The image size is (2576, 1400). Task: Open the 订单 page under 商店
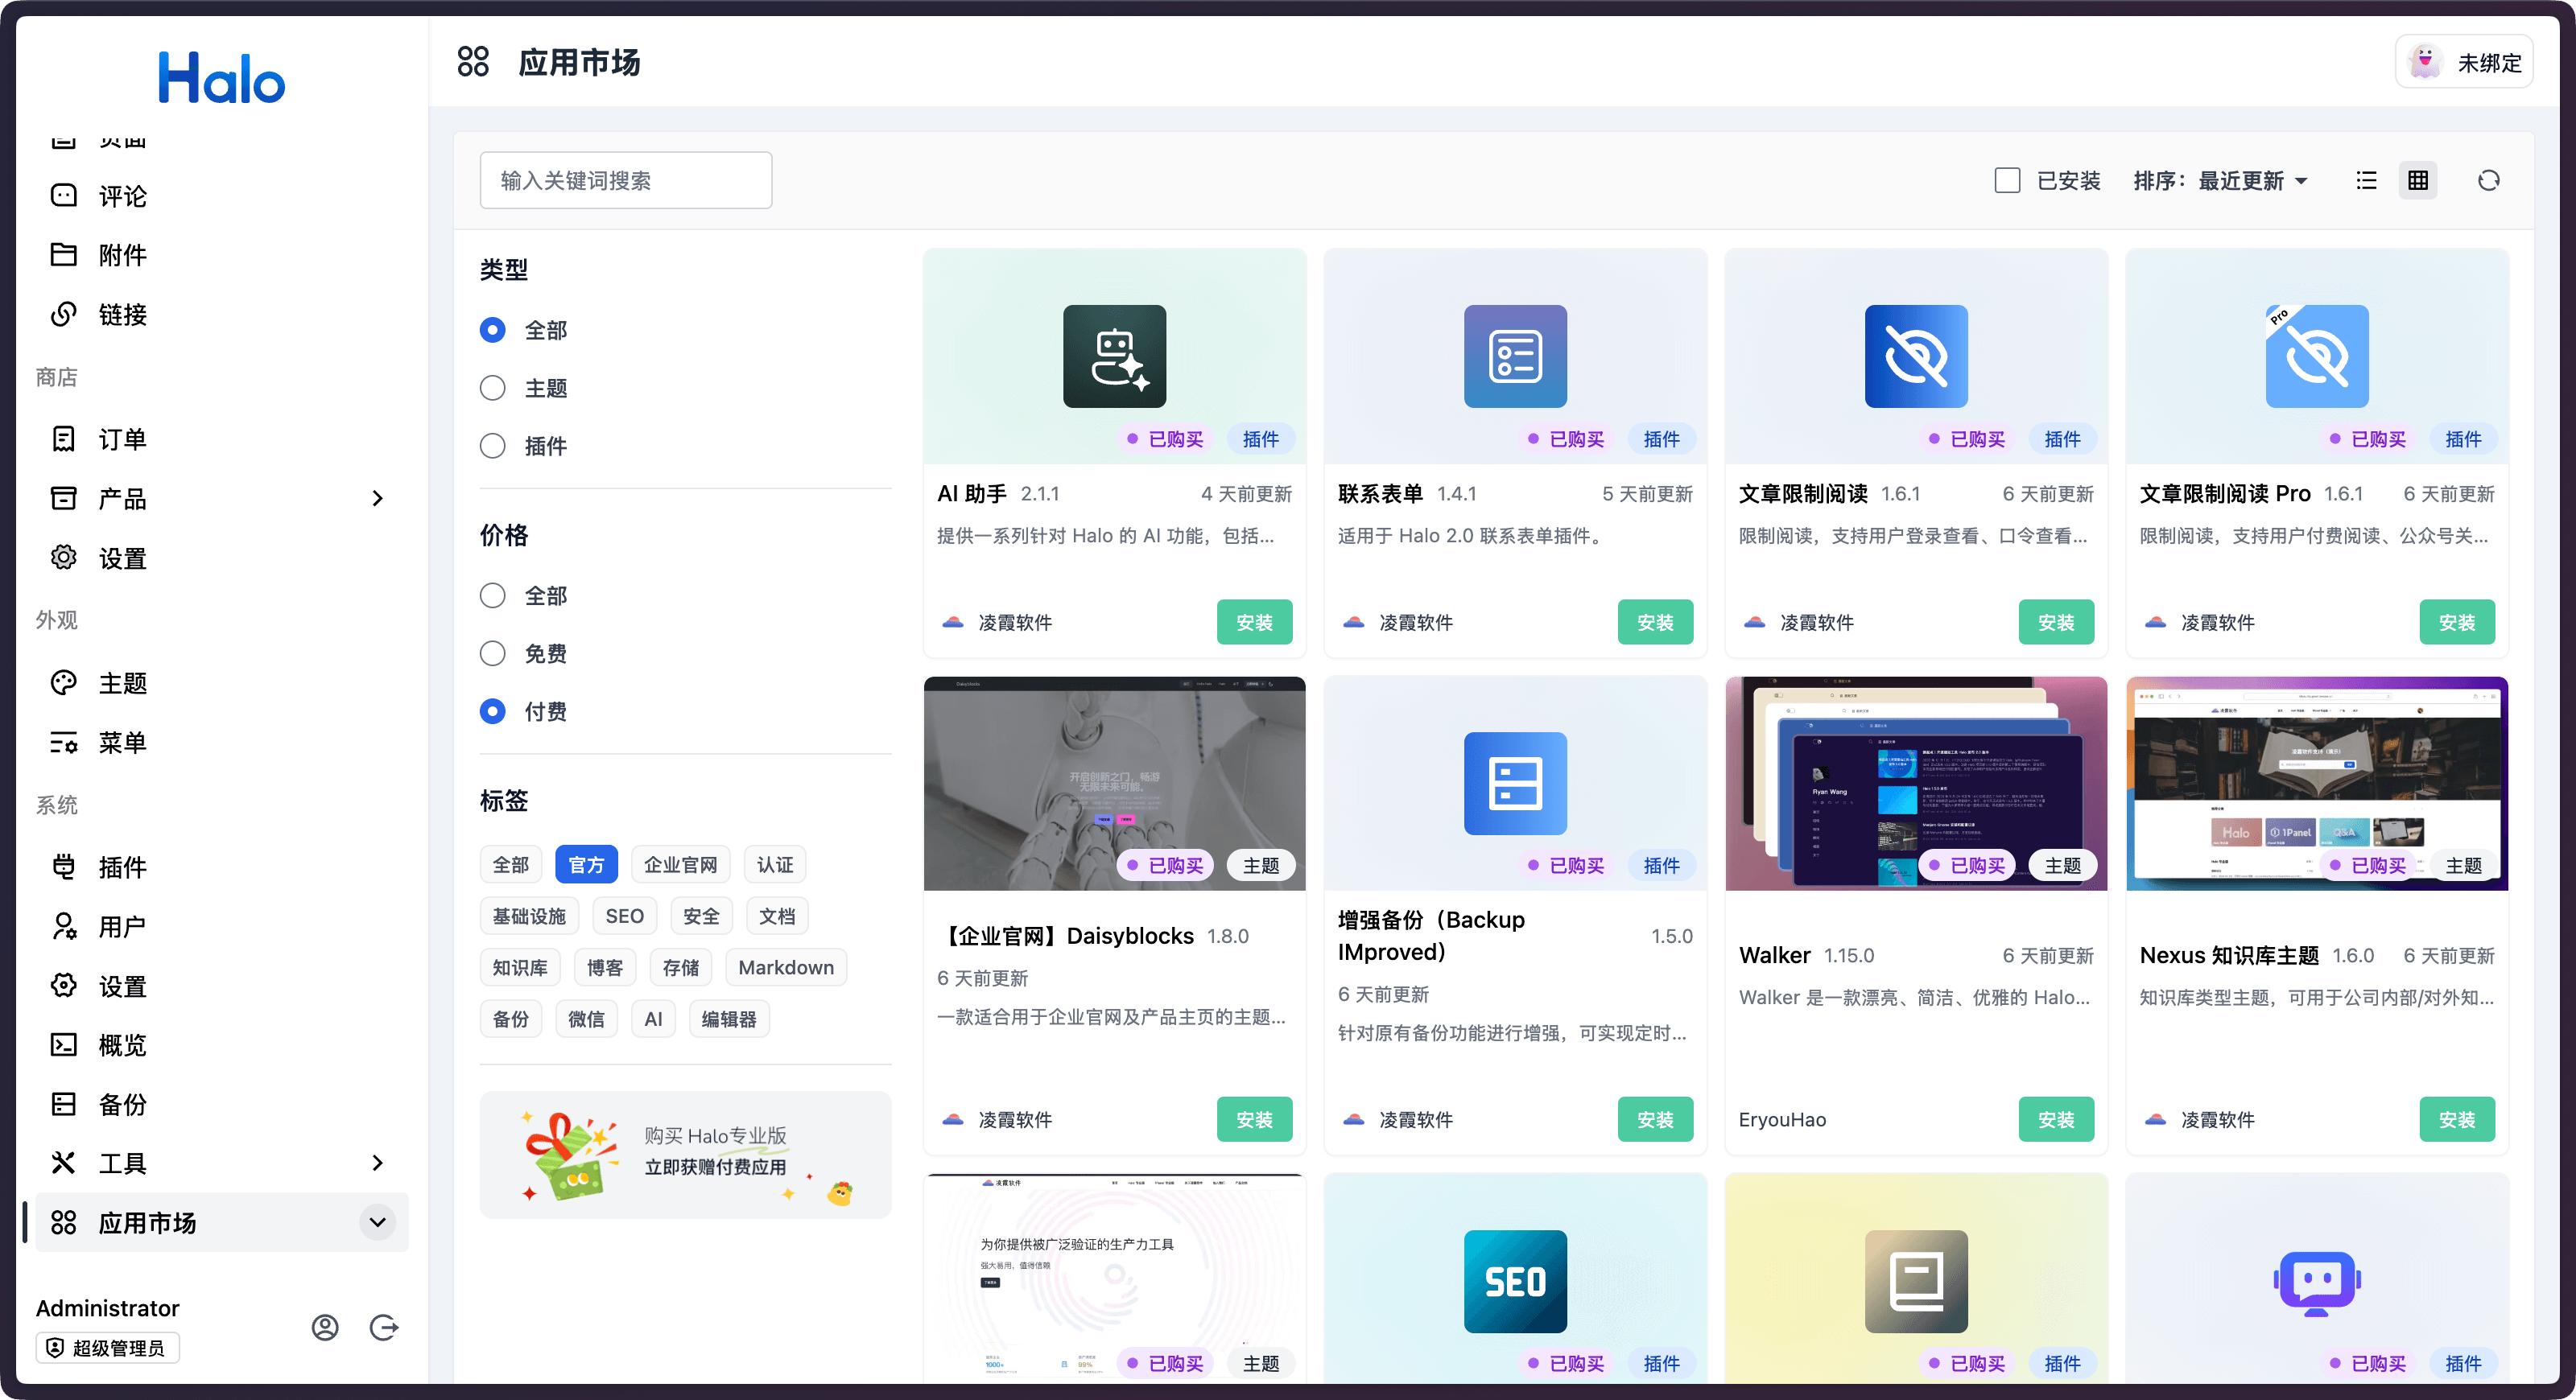tap(122, 438)
